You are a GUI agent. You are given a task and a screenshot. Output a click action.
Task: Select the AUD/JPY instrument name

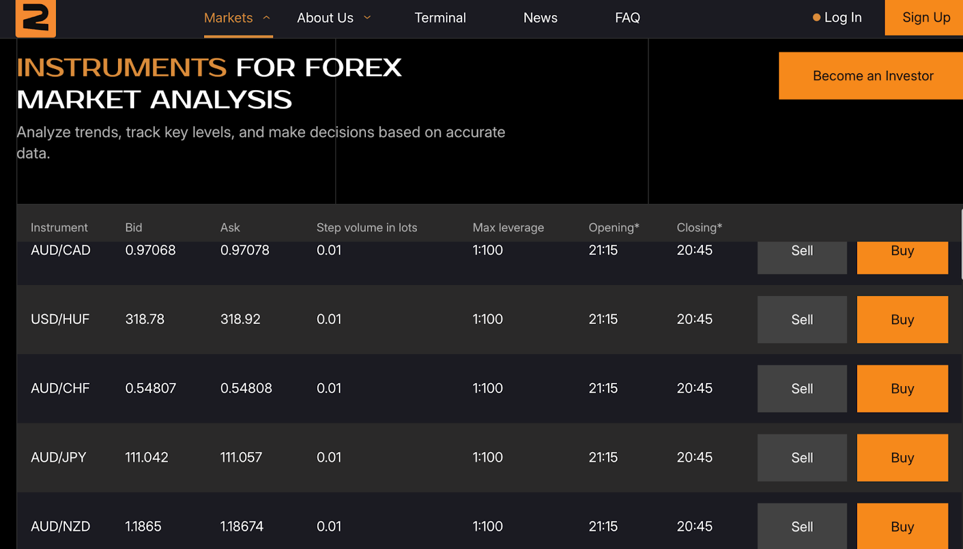[x=58, y=458]
